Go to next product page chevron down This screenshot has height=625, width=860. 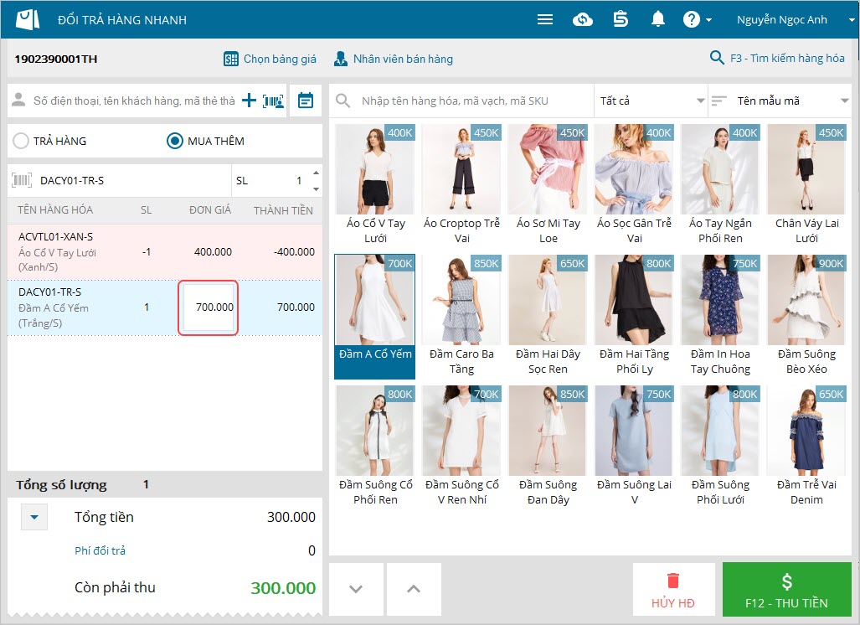pyautogui.click(x=356, y=589)
